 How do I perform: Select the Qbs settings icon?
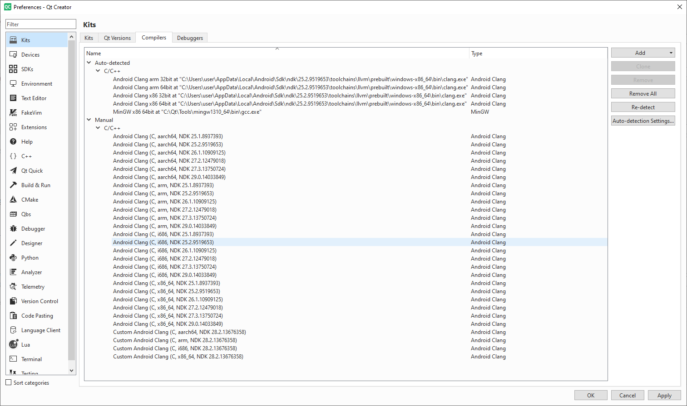(13, 214)
